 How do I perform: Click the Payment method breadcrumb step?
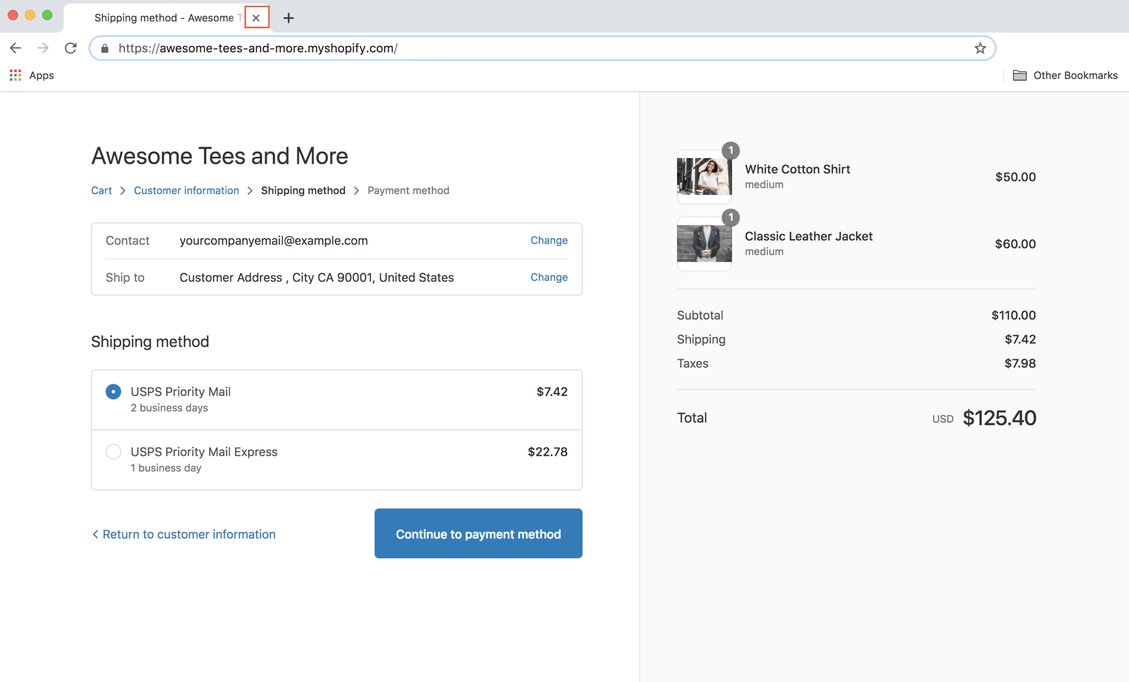(408, 190)
